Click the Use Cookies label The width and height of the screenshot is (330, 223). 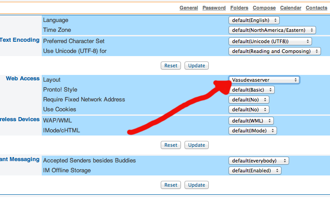point(60,109)
